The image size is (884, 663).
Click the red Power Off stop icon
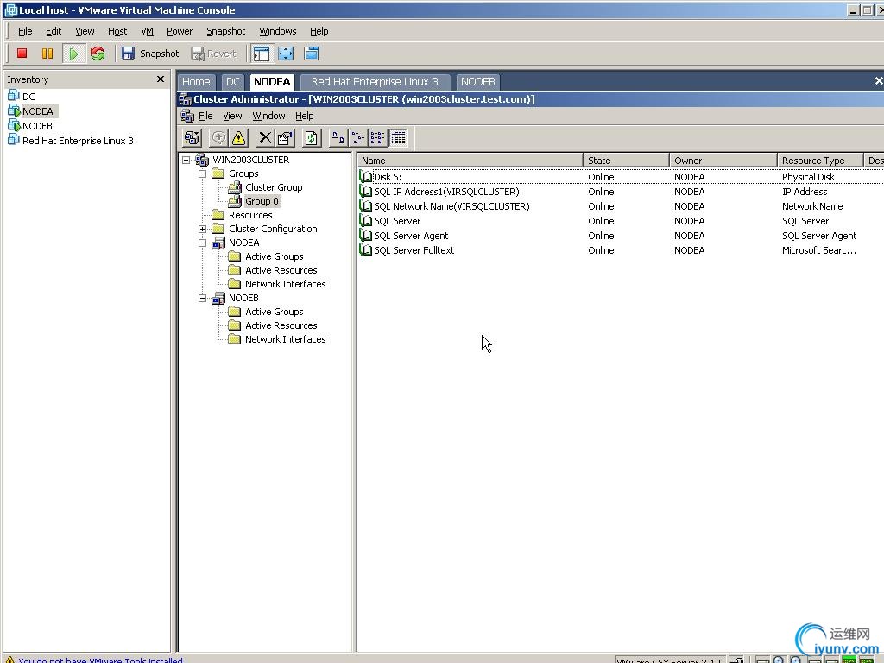(22, 54)
